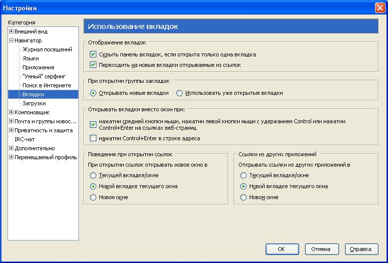
Task: Select Использовать уже открытые вкладки option
Action: tap(179, 93)
